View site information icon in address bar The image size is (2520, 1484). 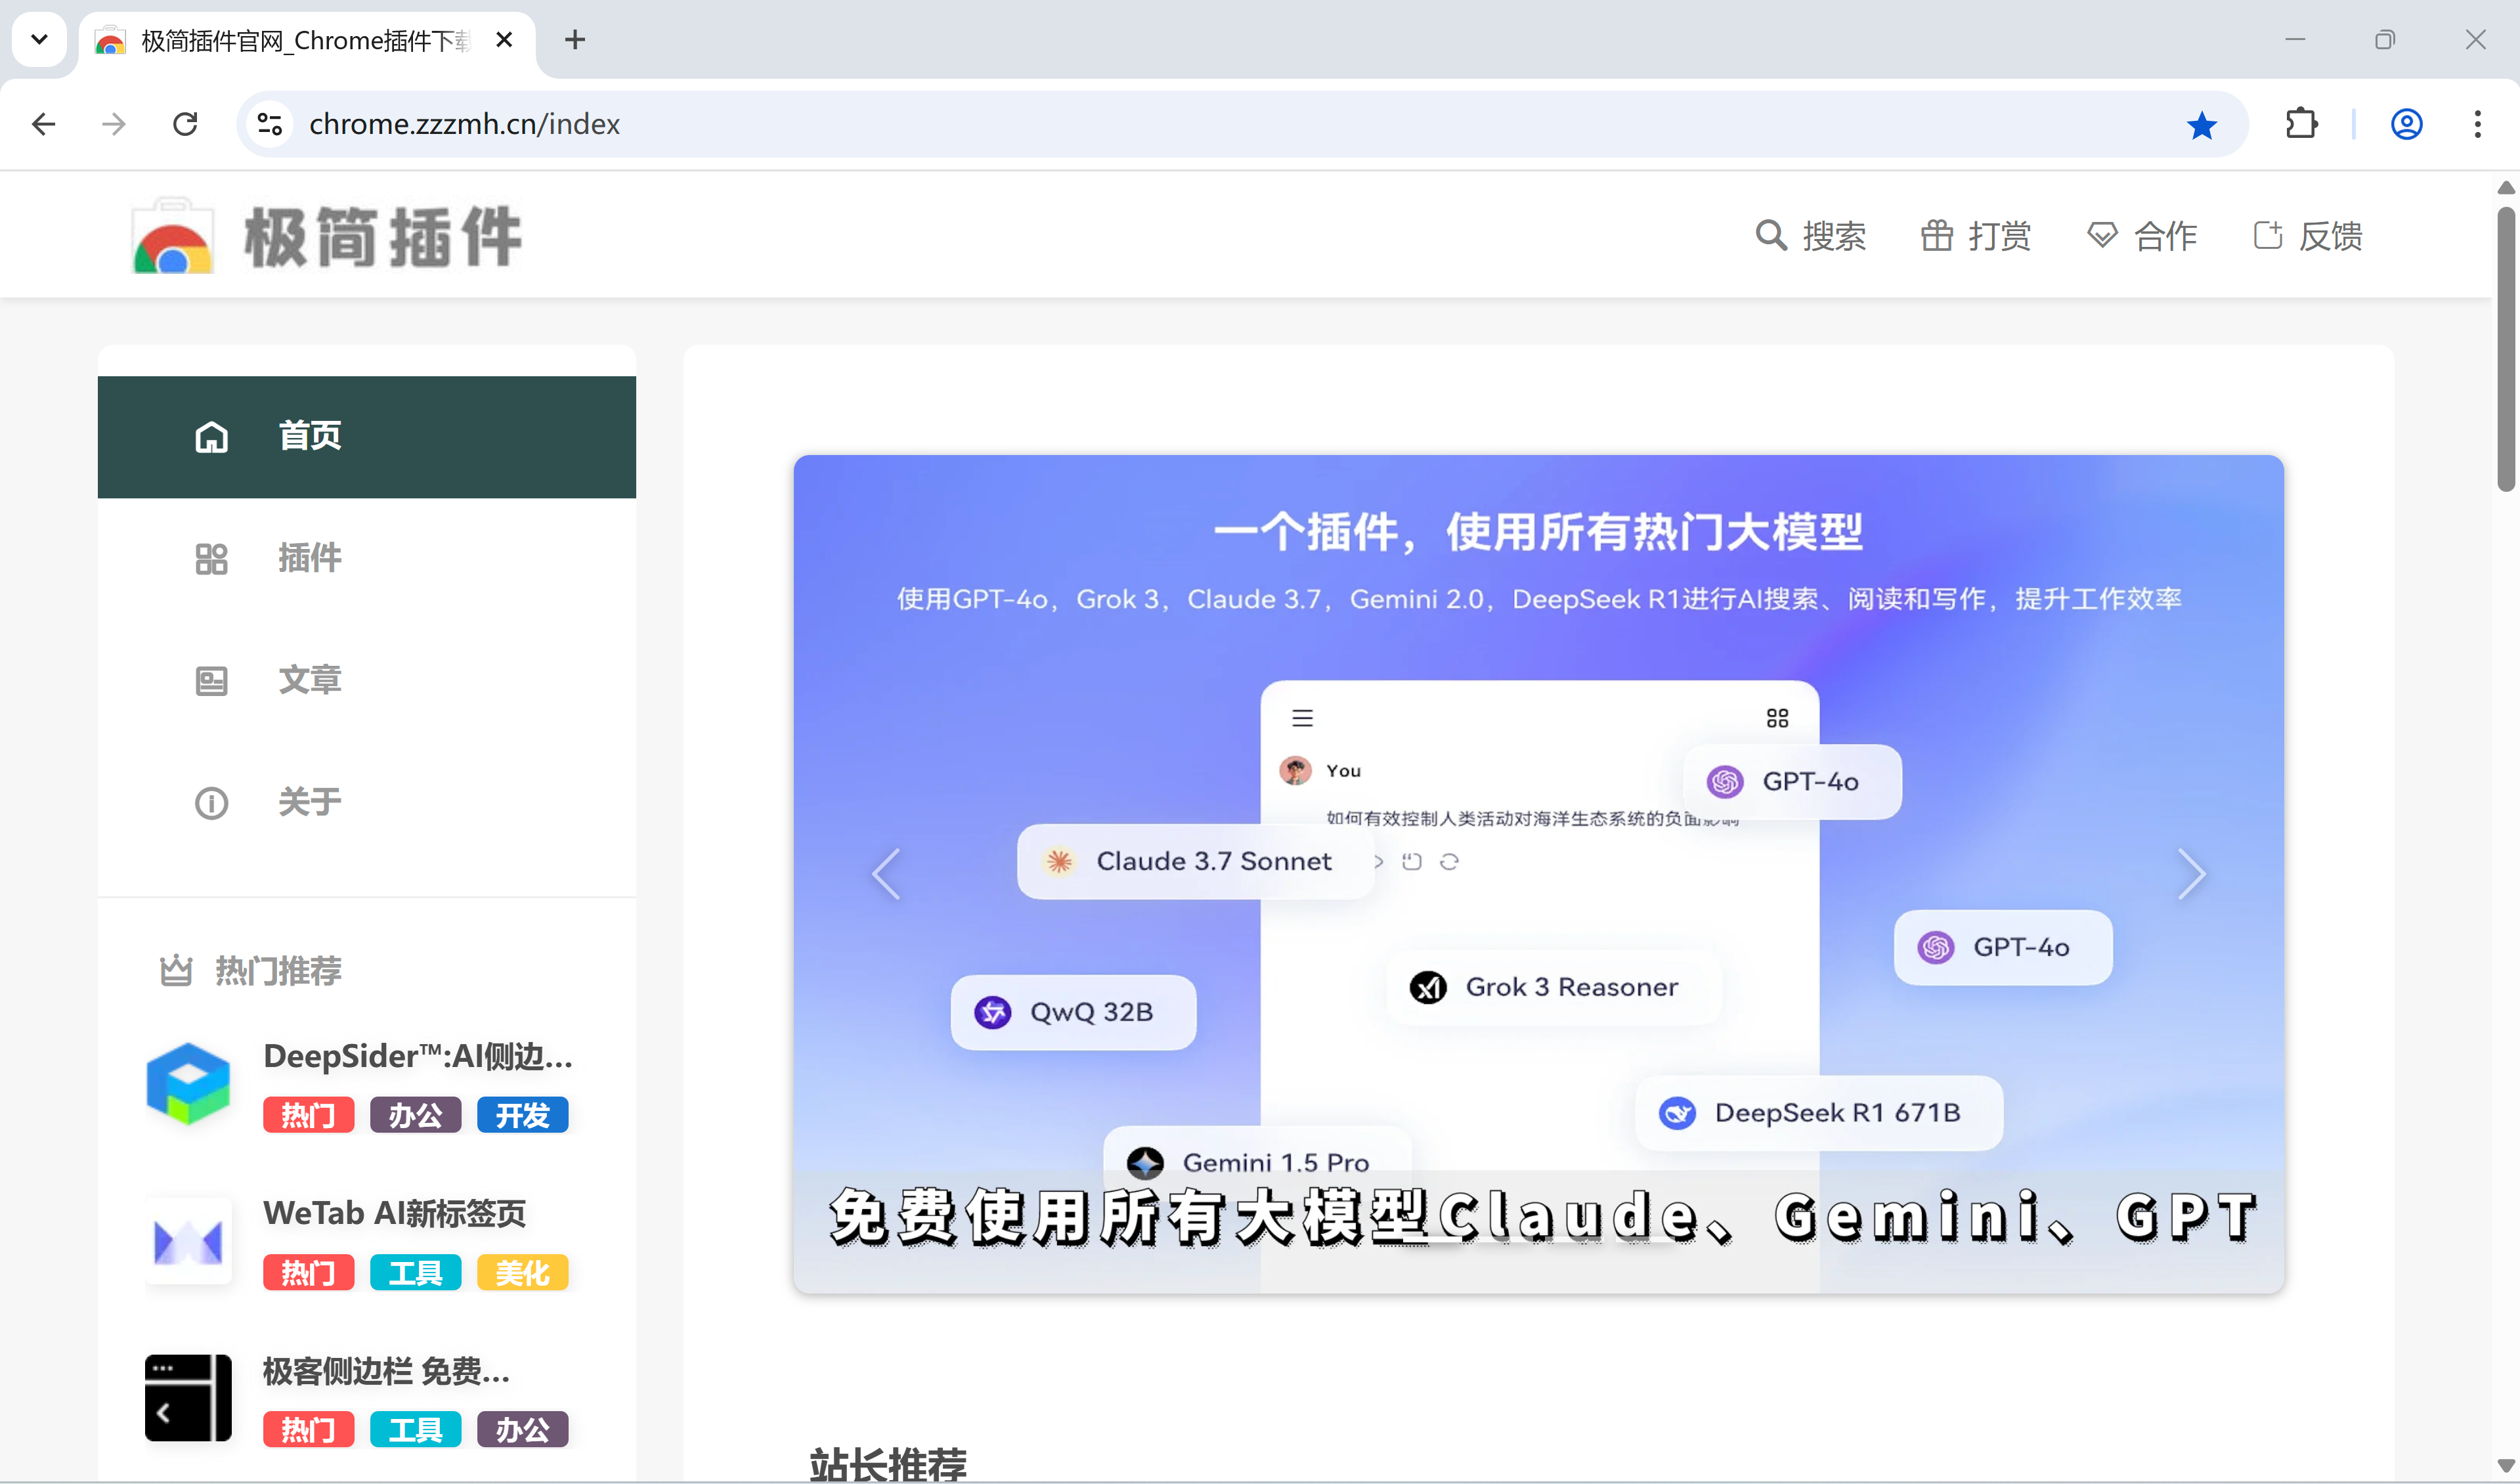[x=270, y=124]
